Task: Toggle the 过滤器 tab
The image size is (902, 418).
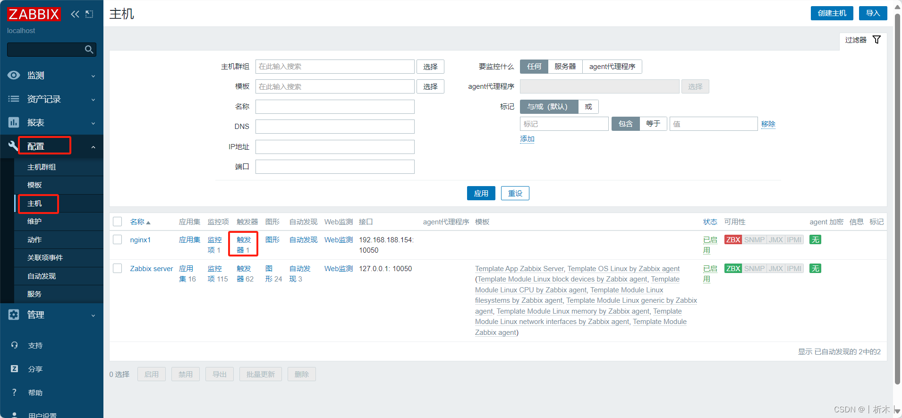Action: 863,40
